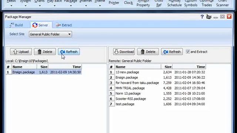This screenshot has height=133, width=237.
Task: Open the Clock toolbar item
Action: [128, 3]
